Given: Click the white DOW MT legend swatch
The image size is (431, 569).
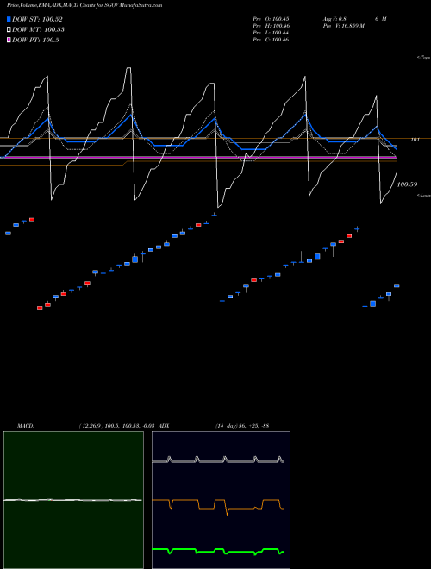Looking at the screenshot, I should 9,29.
